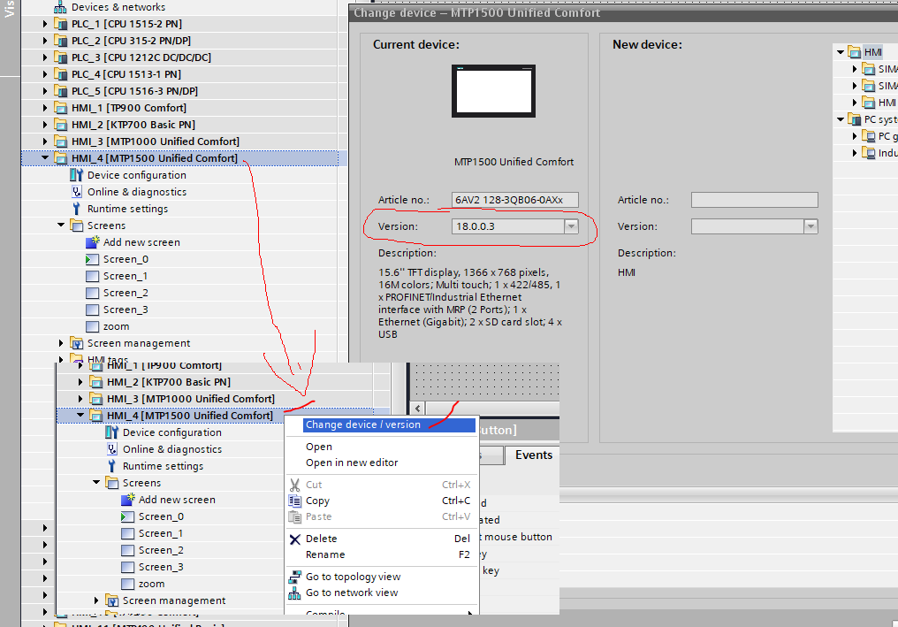The image size is (898, 627).
Task: Click the Current device description text
Action: pos(469,303)
